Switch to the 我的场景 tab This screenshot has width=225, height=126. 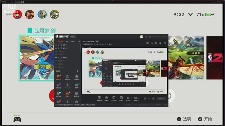[x=60, y=41]
